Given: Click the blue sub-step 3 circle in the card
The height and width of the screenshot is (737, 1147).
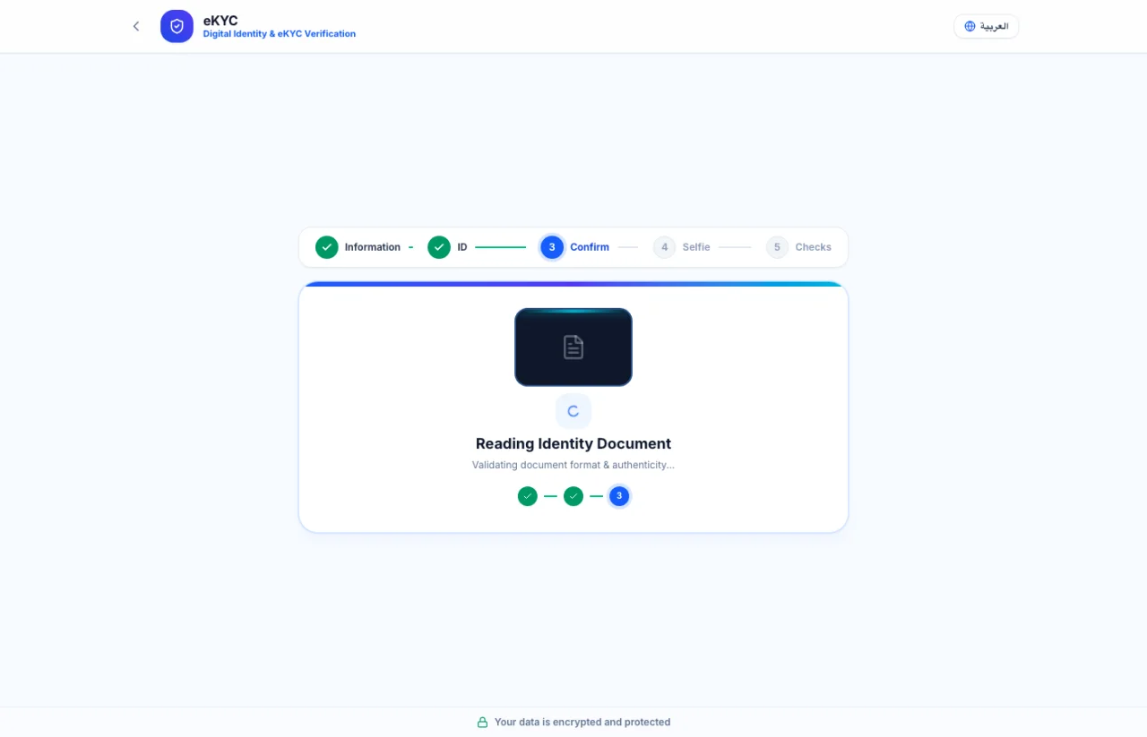Looking at the screenshot, I should point(619,496).
